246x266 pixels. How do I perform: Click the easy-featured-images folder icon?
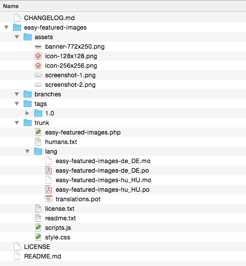(17, 27)
